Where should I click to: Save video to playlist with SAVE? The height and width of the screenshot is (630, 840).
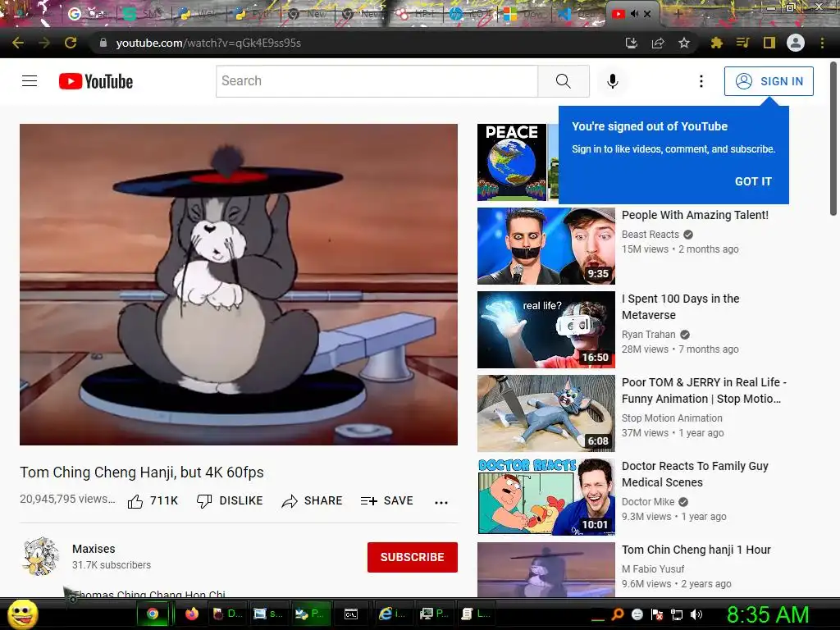tap(387, 501)
